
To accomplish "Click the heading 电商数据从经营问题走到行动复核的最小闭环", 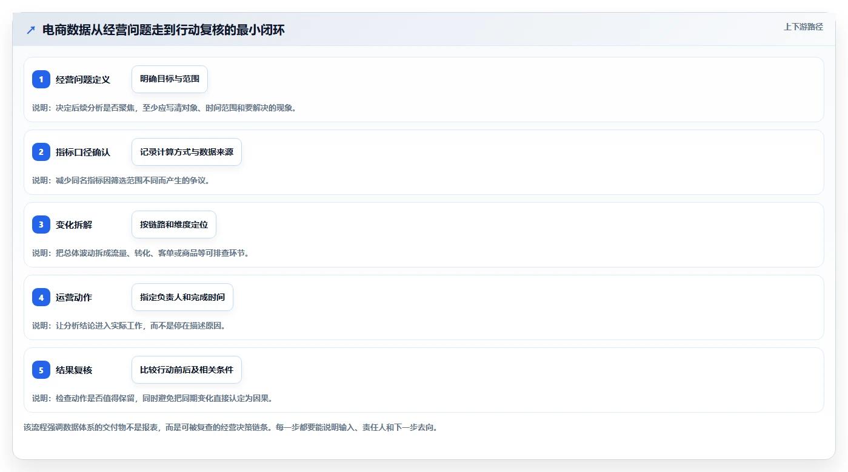I will (x=164, y=30).
